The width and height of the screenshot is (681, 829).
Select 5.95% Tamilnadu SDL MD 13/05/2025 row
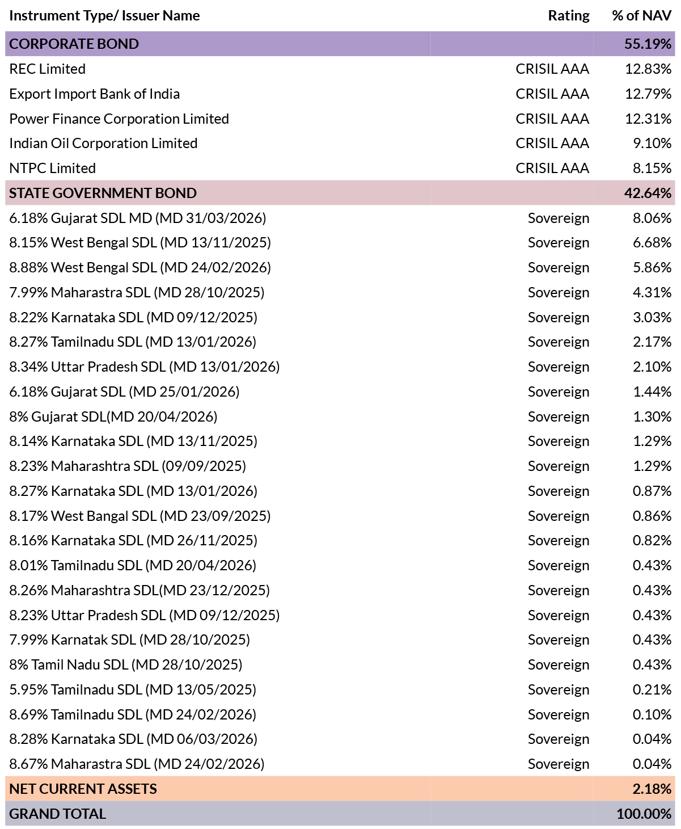[340, 689]
